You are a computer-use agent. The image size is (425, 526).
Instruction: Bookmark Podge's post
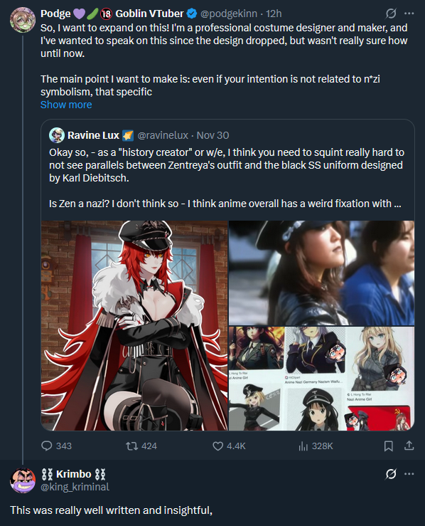click(389, 446)
